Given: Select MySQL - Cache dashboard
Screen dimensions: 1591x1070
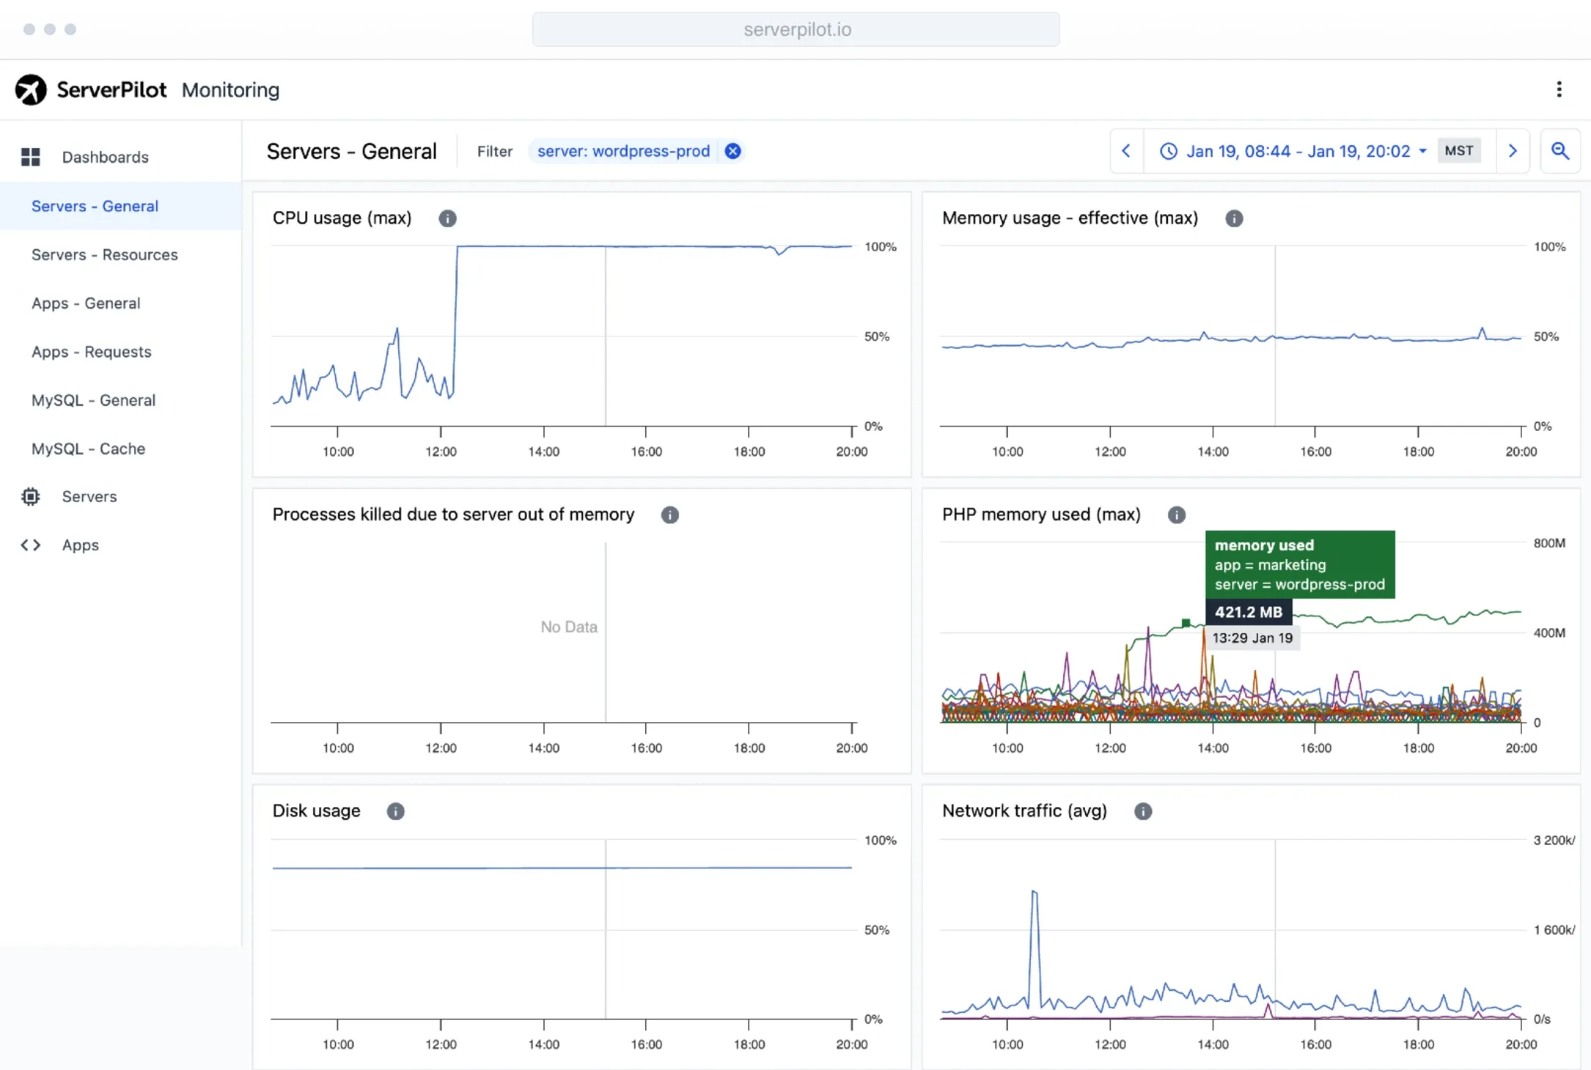Looking at the screenshot, I should (x=88, y=449).
